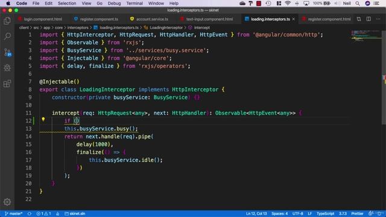The height and width of the screenshot is (217, 386).
Task: Select language mode TypeScript
Action: click(325, 213)
